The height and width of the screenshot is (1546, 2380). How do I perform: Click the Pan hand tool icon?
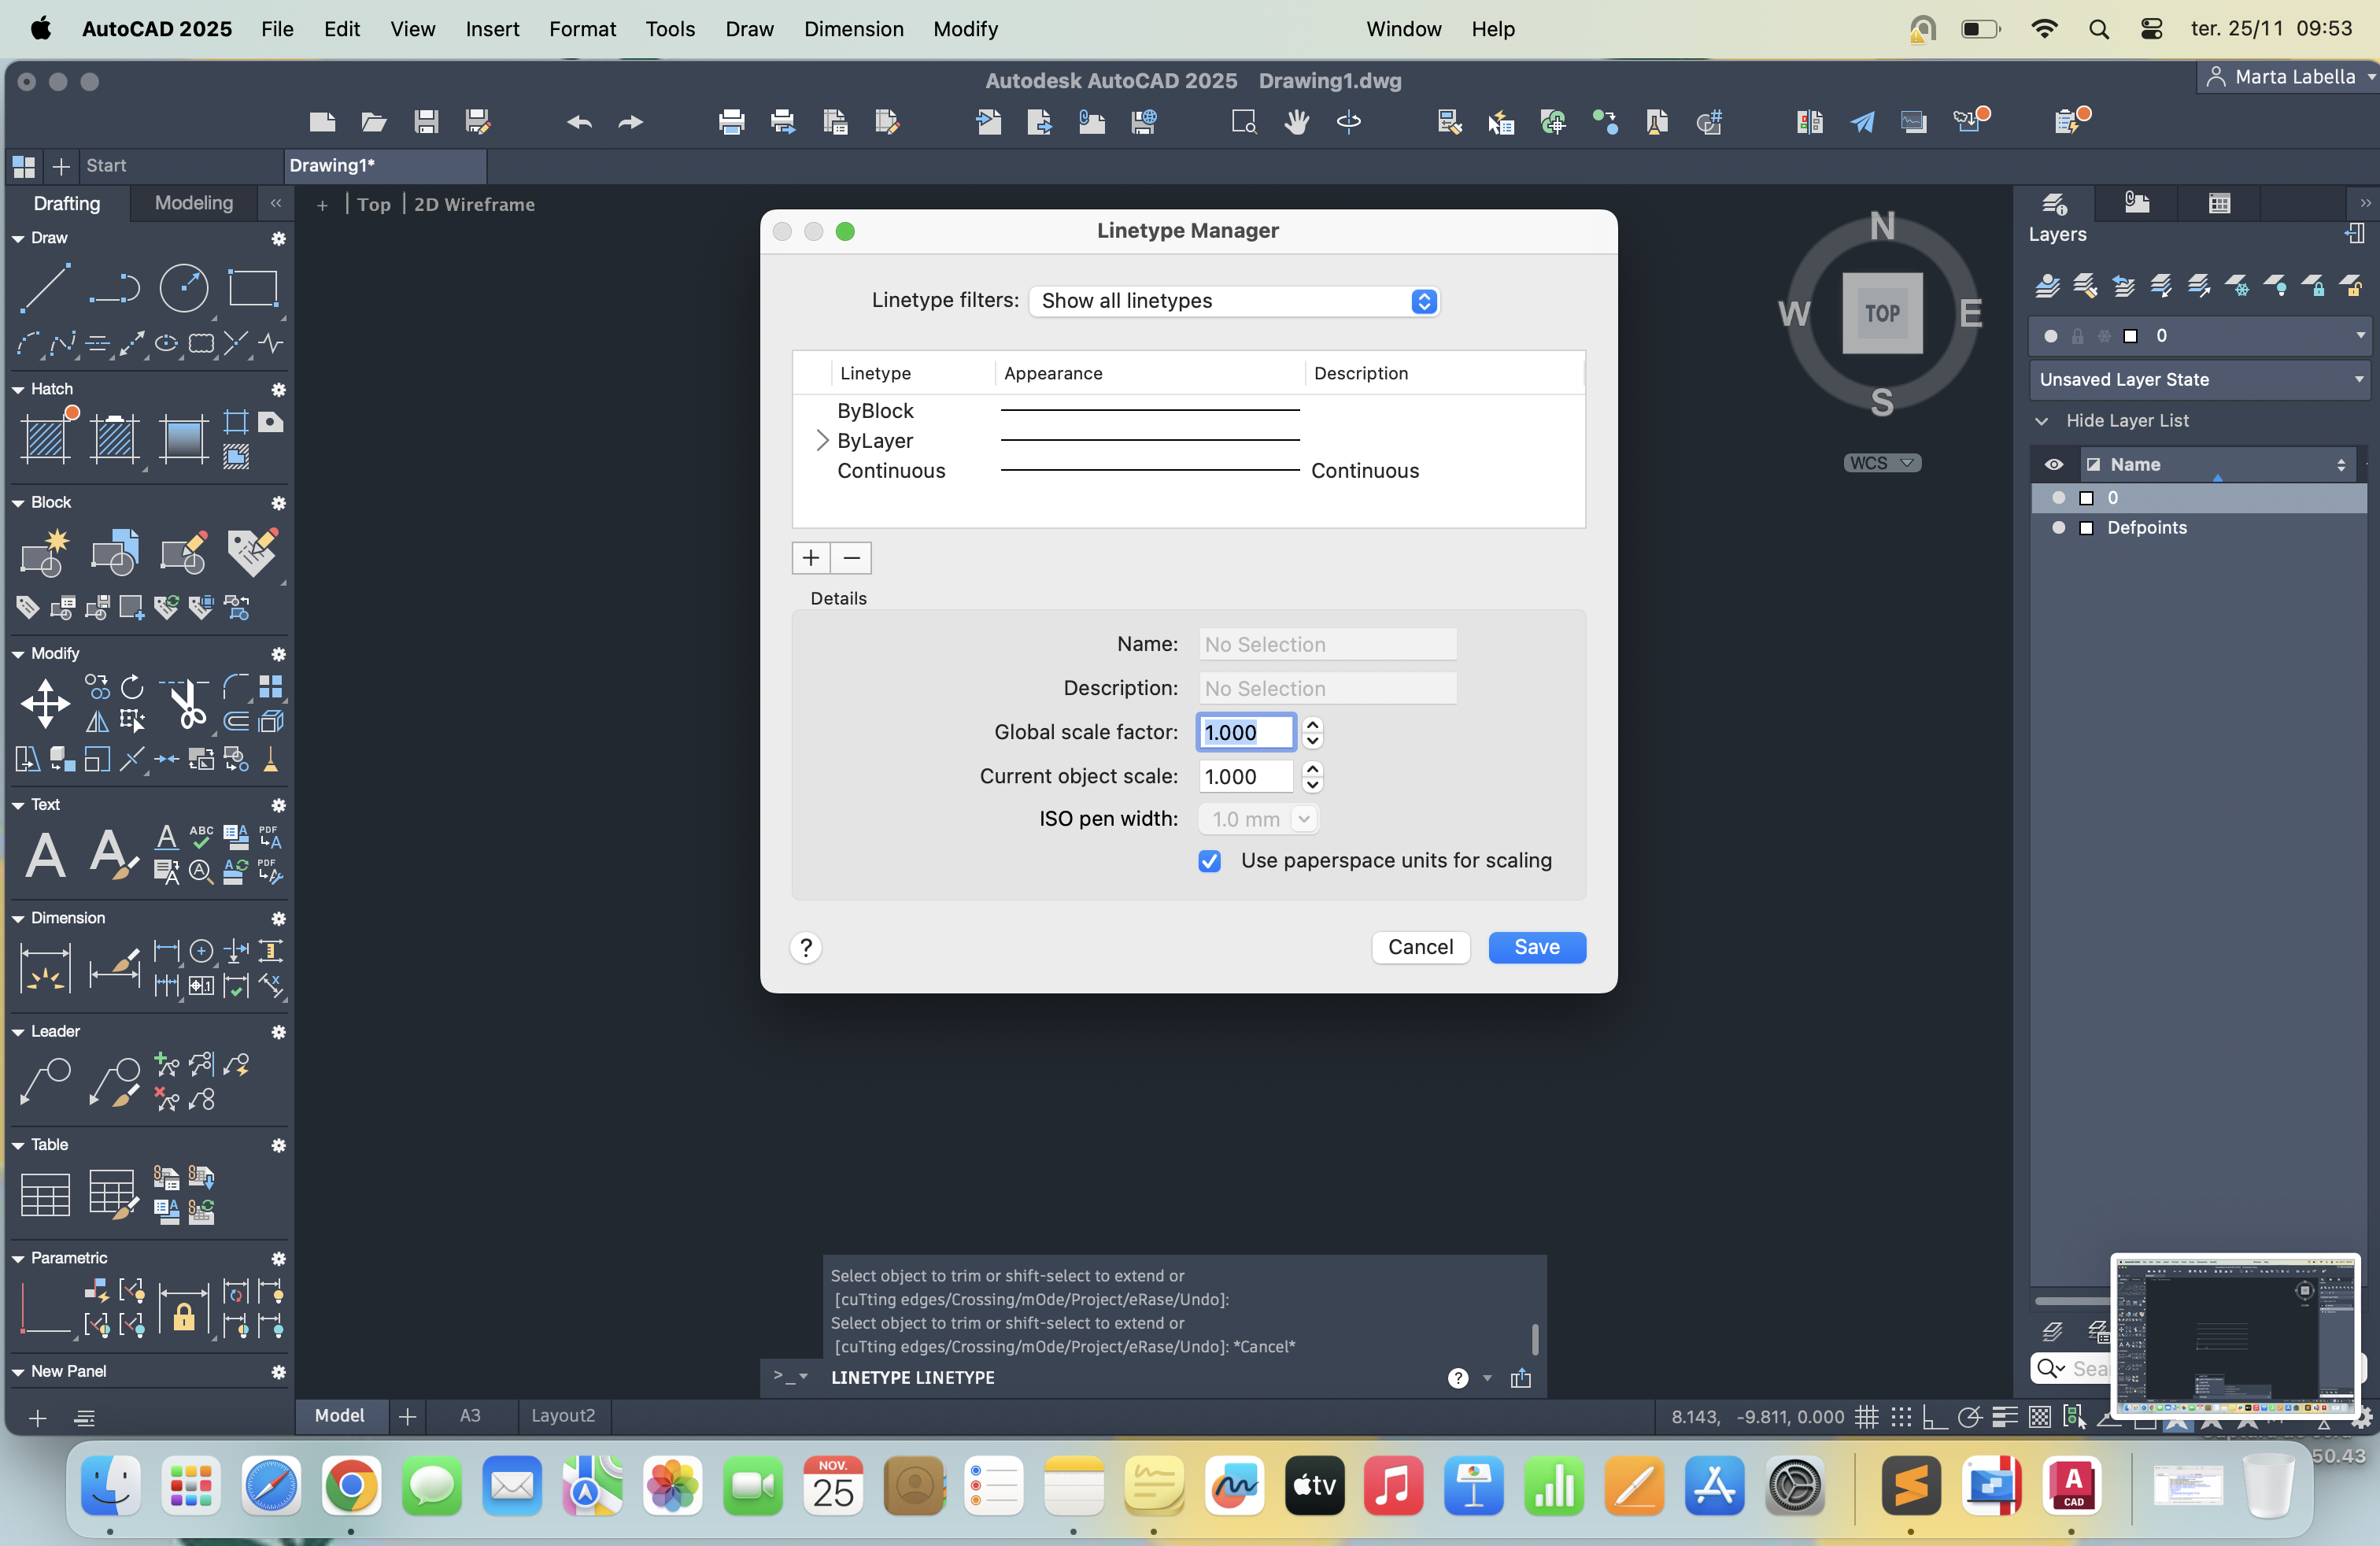pos(1296,122)
